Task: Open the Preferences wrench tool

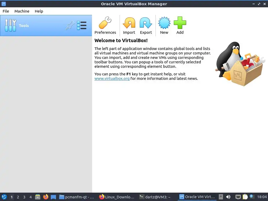Action: click(x=105, y=25)
